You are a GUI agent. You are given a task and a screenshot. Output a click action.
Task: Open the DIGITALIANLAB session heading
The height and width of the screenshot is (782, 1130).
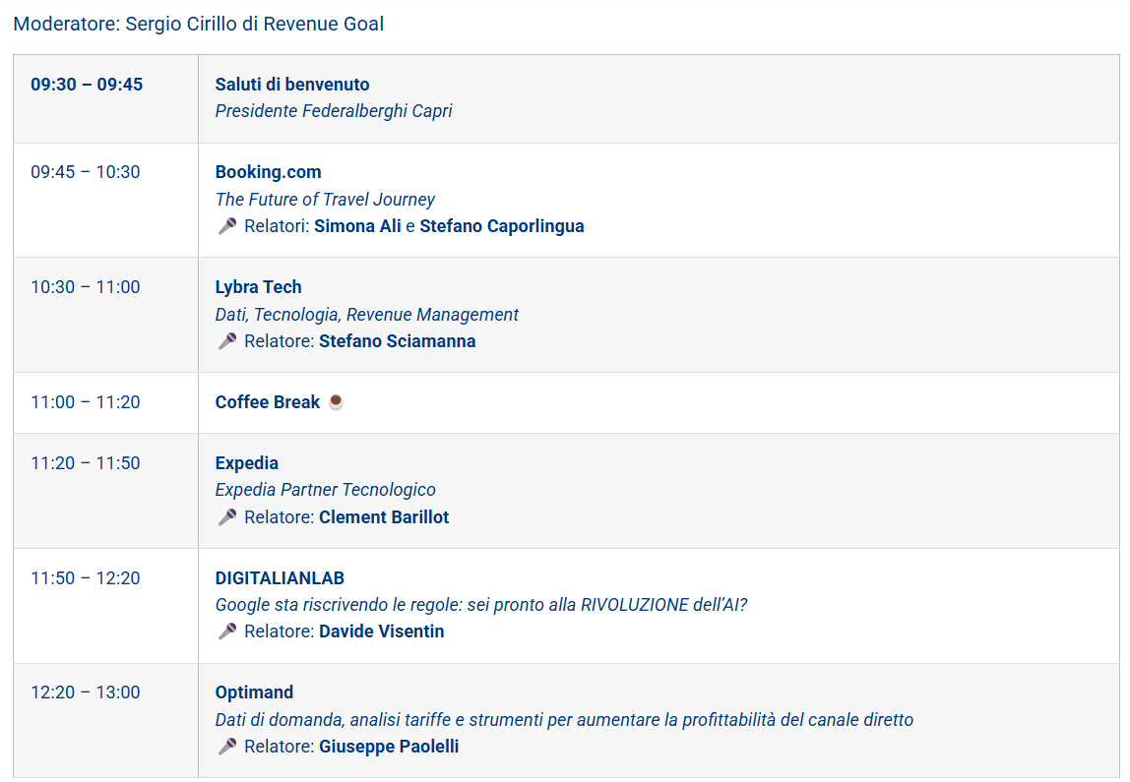tap(280, 578)
